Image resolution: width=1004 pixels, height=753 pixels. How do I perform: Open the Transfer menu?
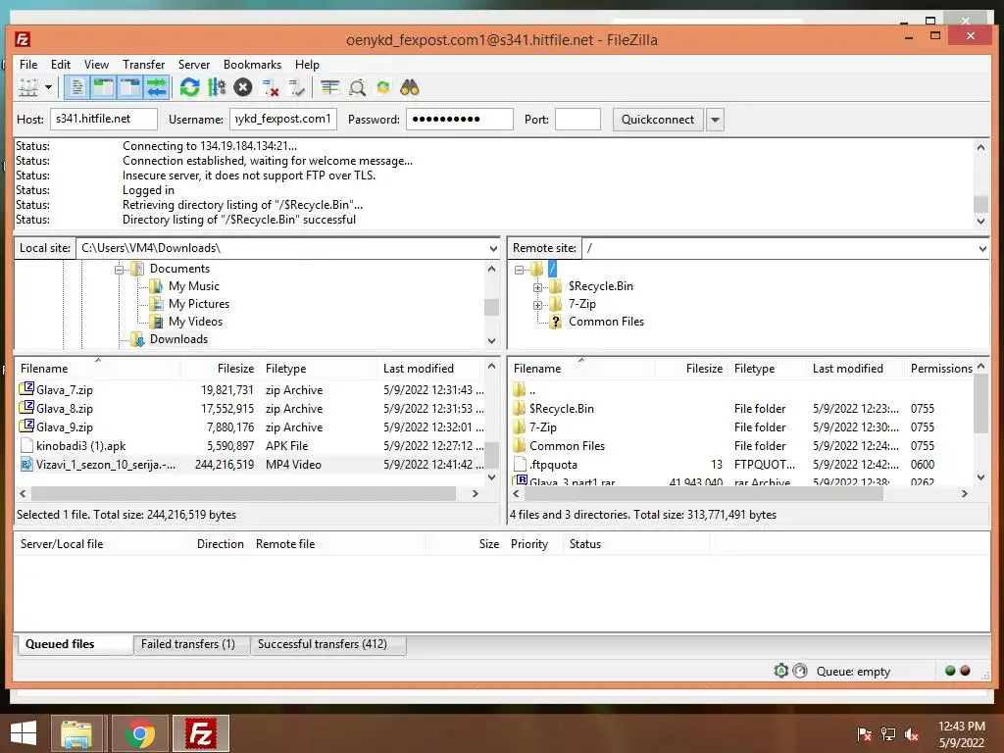coord(143,65)
